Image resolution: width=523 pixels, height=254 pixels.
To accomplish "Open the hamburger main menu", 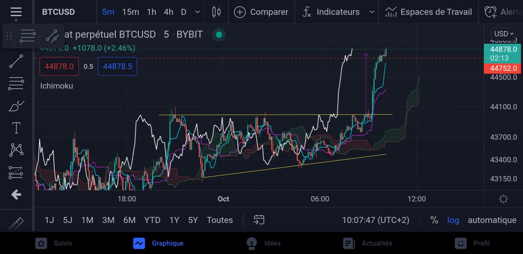I will click(x=16, y=12).
